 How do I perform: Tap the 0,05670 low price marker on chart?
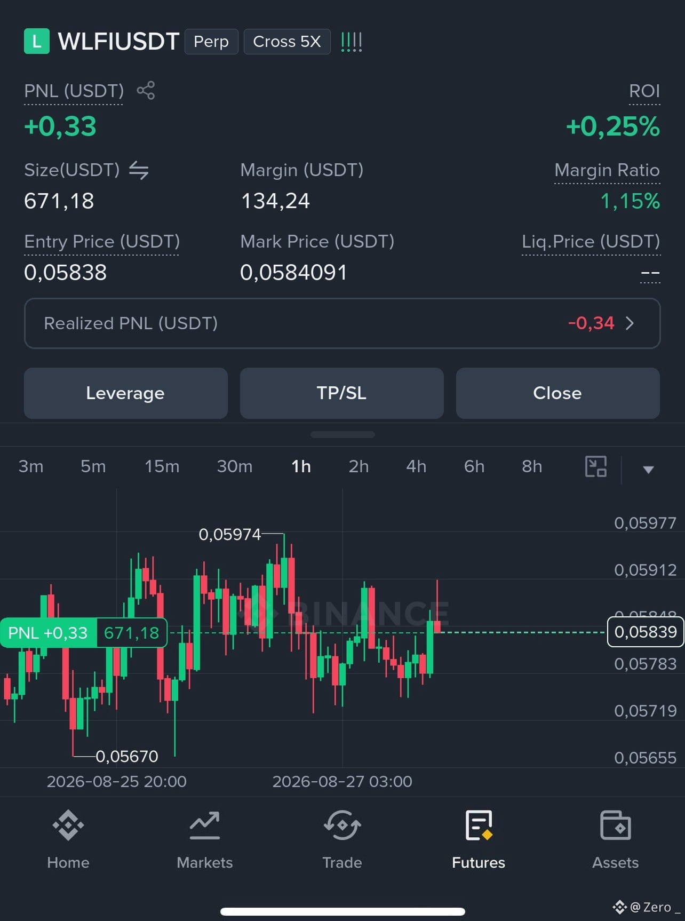[x=127, y=756]
